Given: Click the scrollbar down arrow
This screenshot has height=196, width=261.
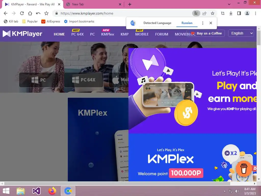Looking at the screenshot, I should point(259,179).
